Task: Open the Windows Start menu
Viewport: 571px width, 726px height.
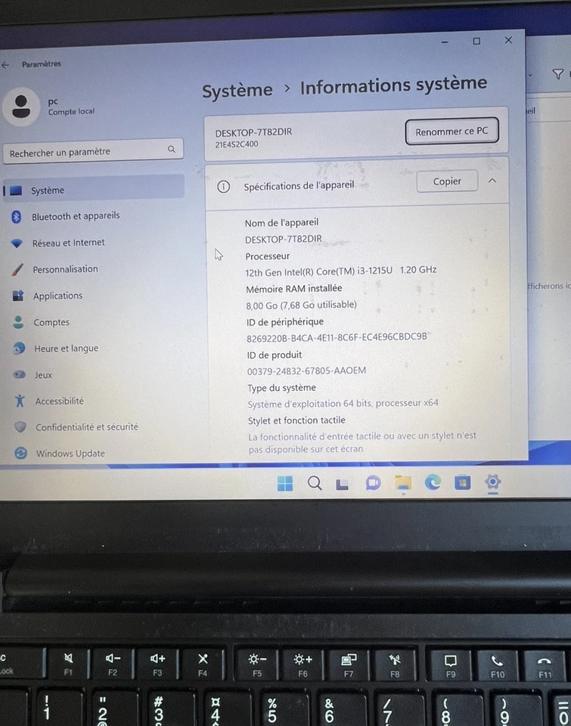Action: [x=285, y=483]
